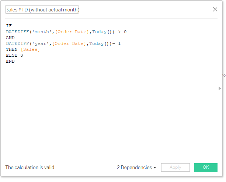
Task: Place cursor at the END keyword
Action: (10, 61)
